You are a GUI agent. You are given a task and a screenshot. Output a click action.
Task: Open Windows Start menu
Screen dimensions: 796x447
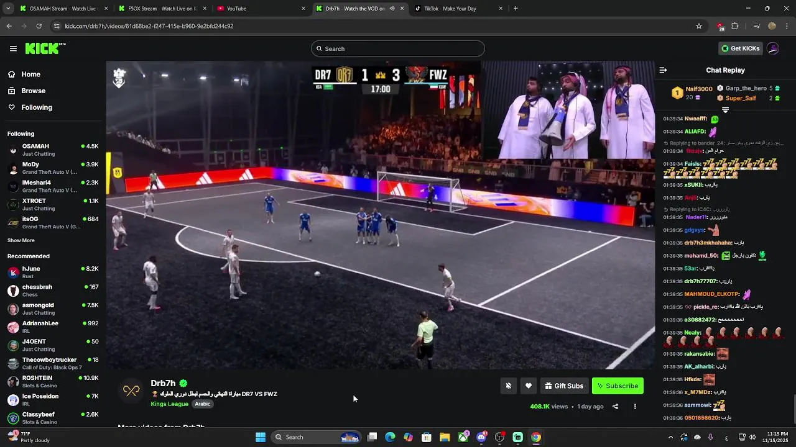coord(261,437)
